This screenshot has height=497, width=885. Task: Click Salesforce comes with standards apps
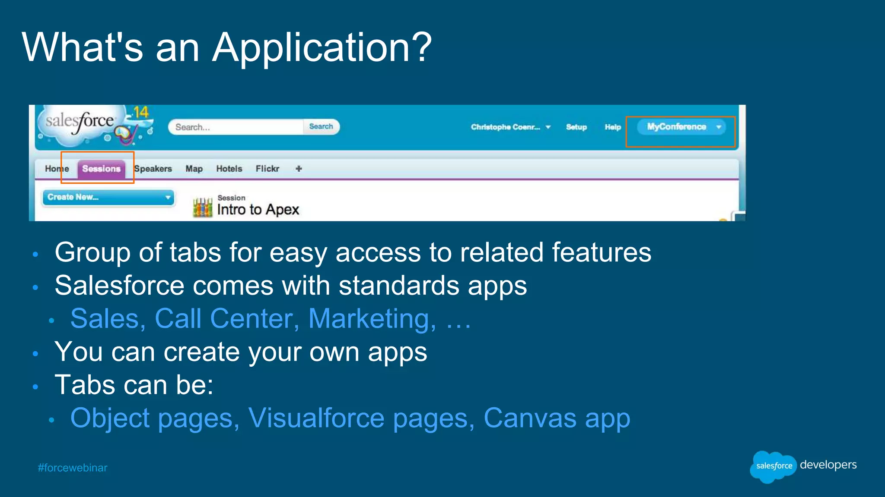tap(291, 286)
